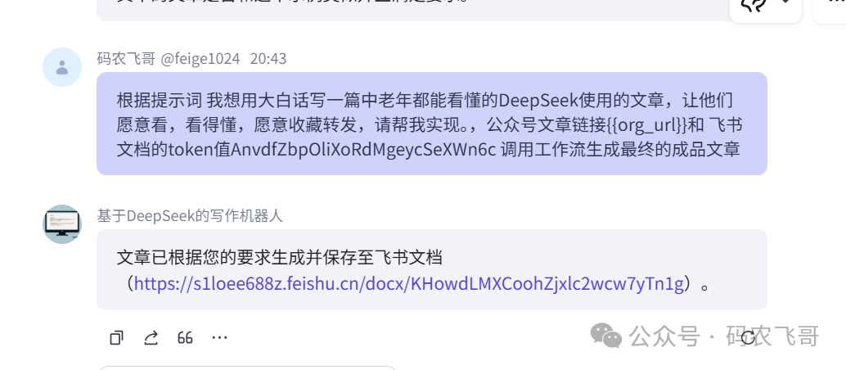Viewport: 846px width, 370px height.
Task: Click the bot name 基于DeepSeek的写作机器人
Action: (190, 216)
